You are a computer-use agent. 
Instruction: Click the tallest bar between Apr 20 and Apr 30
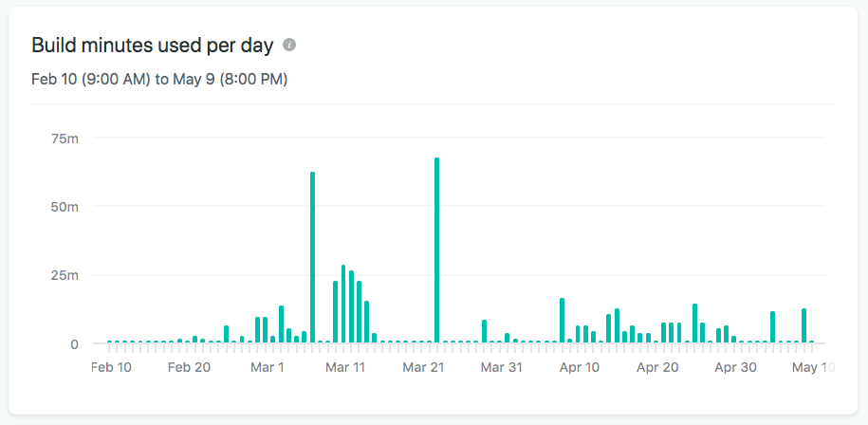[694, 323]
